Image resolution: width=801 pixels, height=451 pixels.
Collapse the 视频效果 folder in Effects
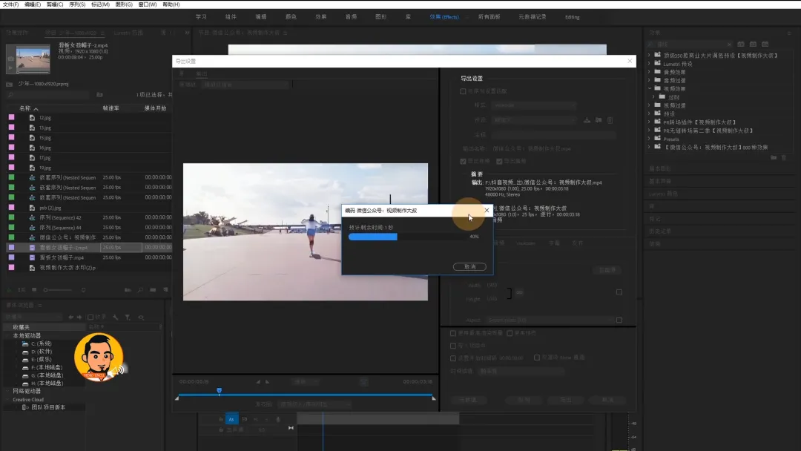[649, 88]
